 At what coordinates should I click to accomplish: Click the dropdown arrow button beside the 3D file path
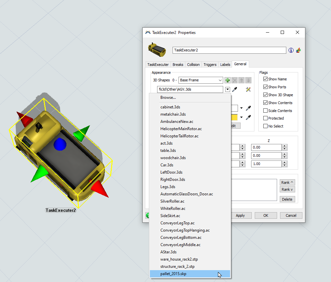pos(227,90)
